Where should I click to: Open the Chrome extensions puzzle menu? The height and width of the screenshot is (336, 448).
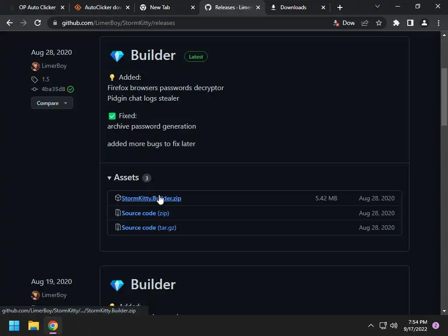click(396, 23)
